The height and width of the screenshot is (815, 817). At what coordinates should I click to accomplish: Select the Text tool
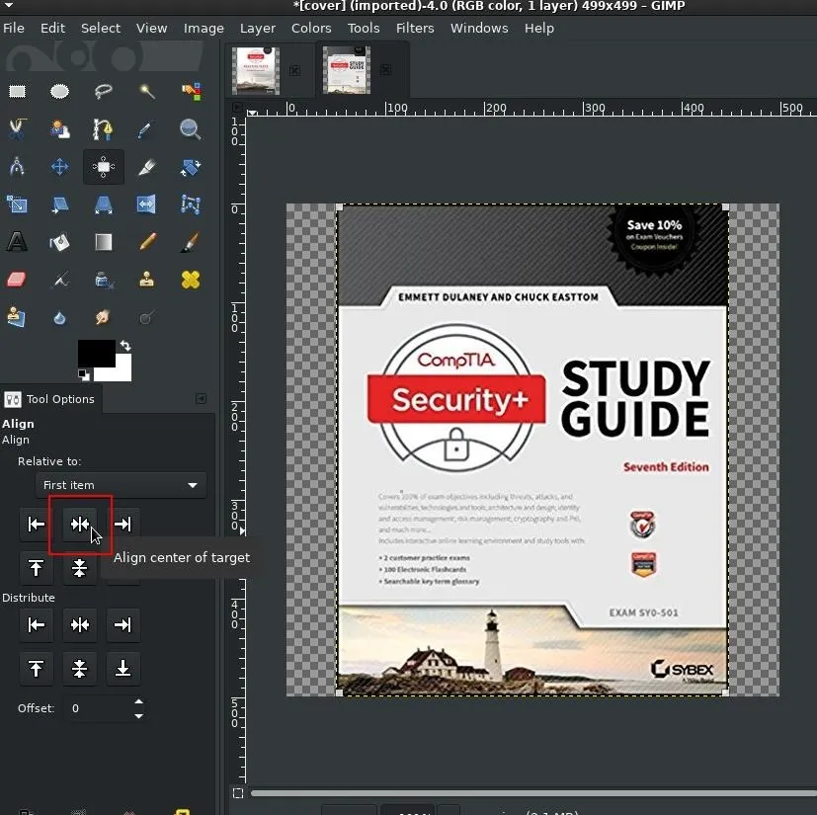17,242
